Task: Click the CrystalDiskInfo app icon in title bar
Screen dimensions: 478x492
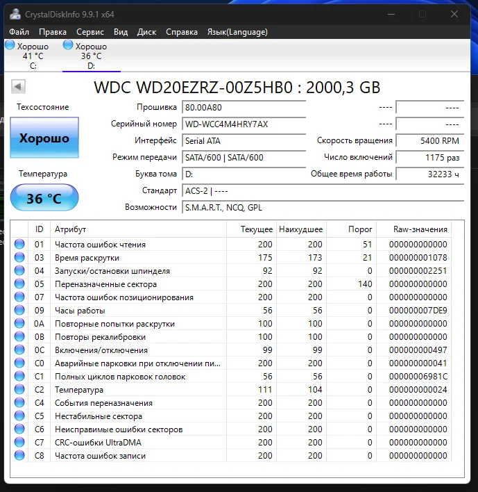Action: click(15, 14)
